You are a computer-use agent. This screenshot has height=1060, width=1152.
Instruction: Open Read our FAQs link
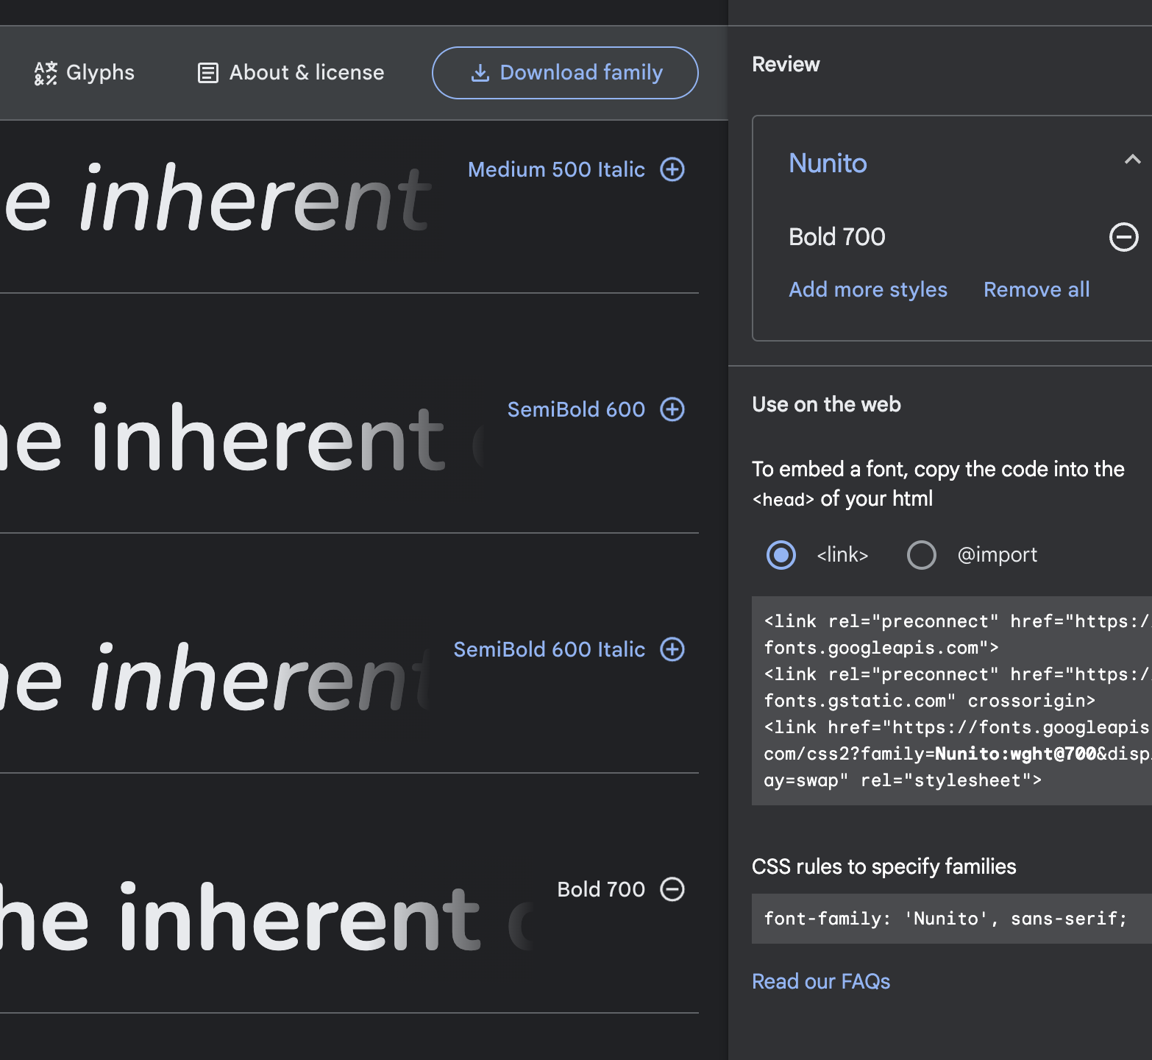tap(821, 981)
